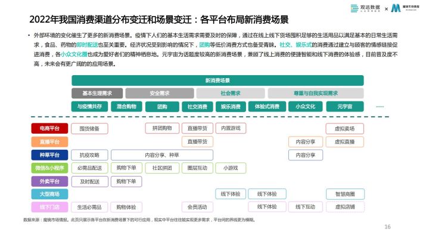Select the 新消费场景 banner bar
The width and height of the screenshot is (423, 238).
pyautogui.click(x=217, y=81)
